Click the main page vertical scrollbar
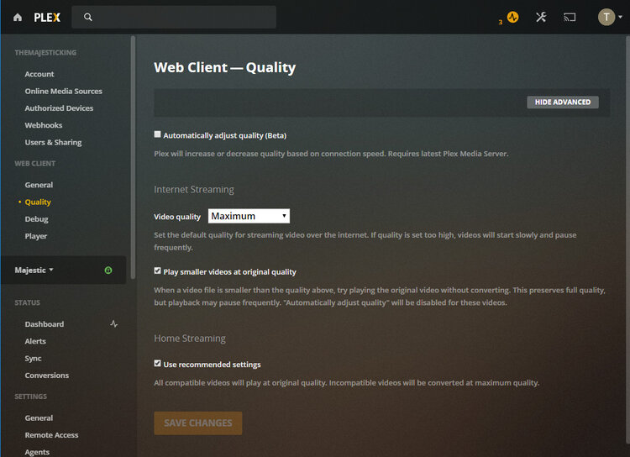Screen dimensions: 630x457 (627, 241)
